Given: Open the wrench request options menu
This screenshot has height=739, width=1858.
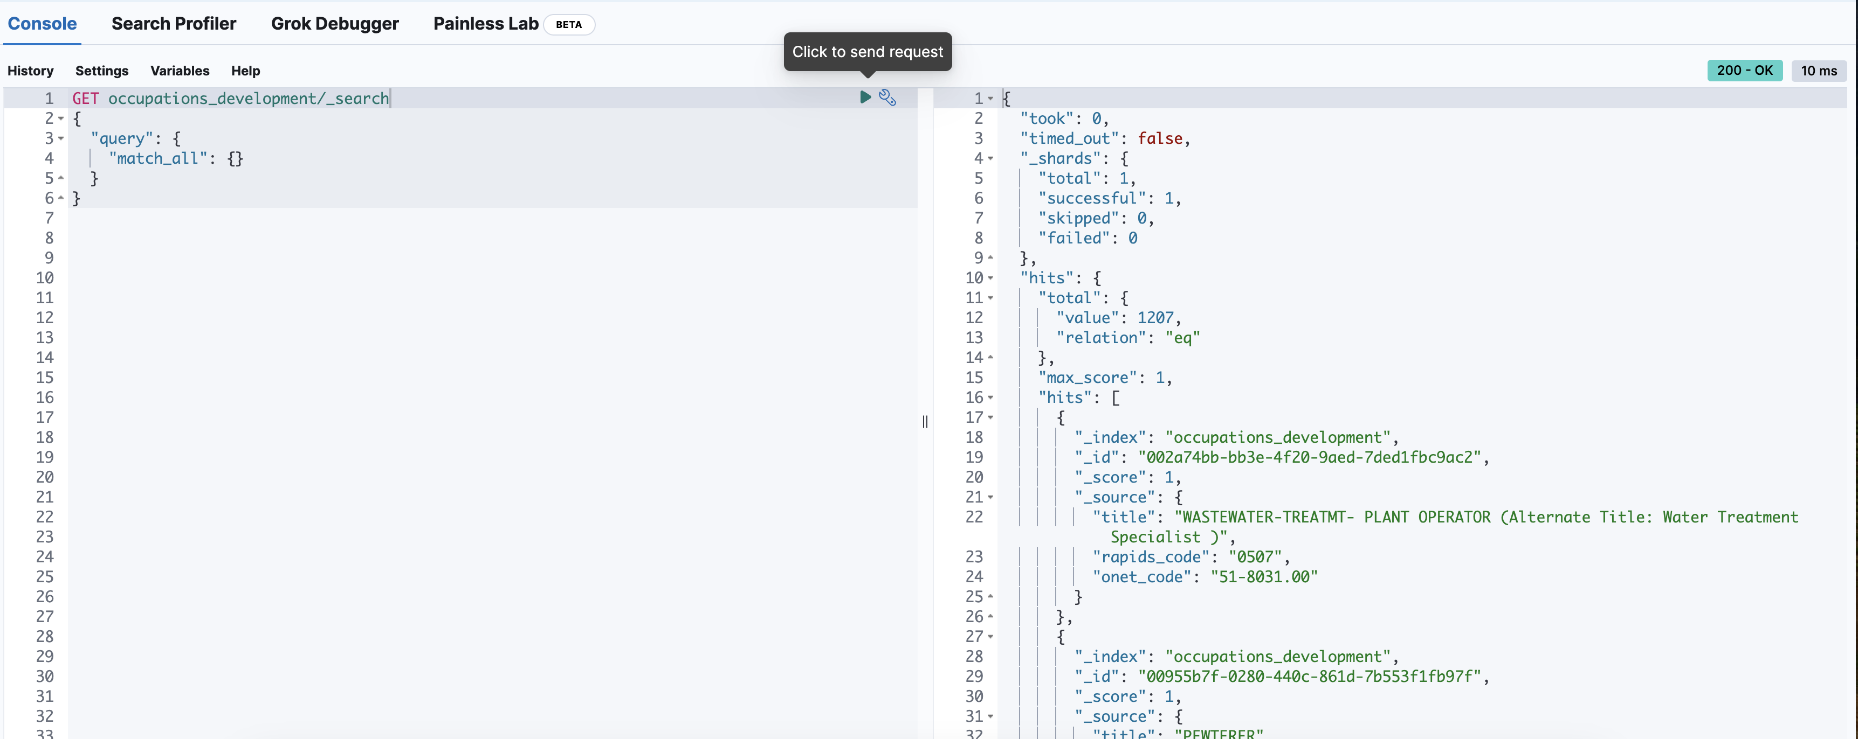Looking at the screenshot, I should point(887,97).
